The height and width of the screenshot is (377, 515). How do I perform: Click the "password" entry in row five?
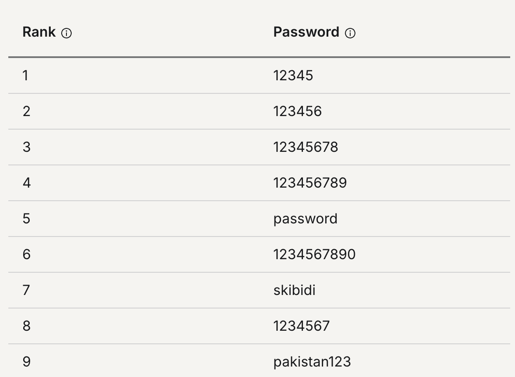[305, 219]
